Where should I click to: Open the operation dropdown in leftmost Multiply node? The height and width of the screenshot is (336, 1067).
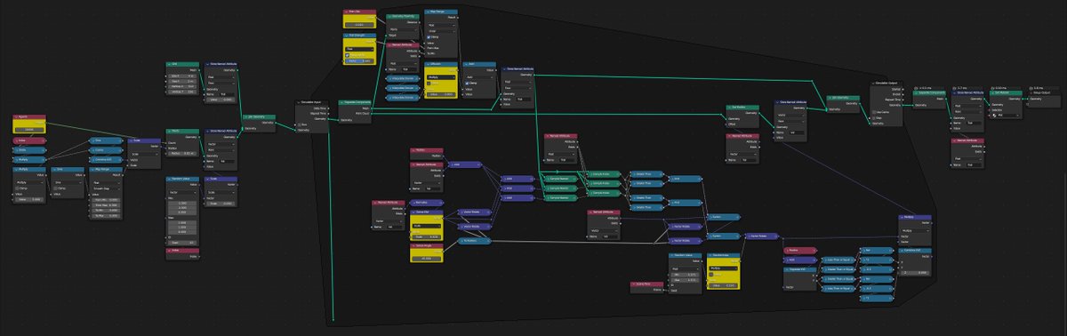tap(29, 182)
